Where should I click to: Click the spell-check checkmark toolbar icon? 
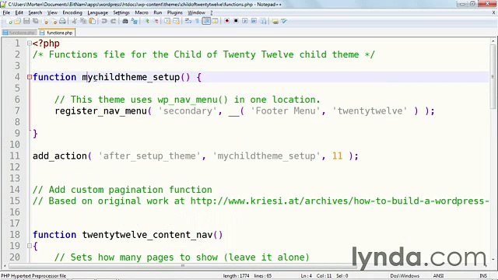pos(284,21)
